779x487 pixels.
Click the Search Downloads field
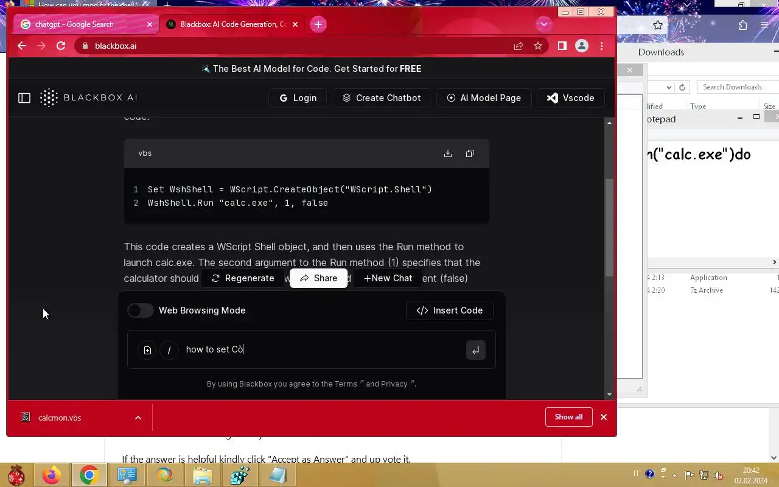click(x=738, y=87)
